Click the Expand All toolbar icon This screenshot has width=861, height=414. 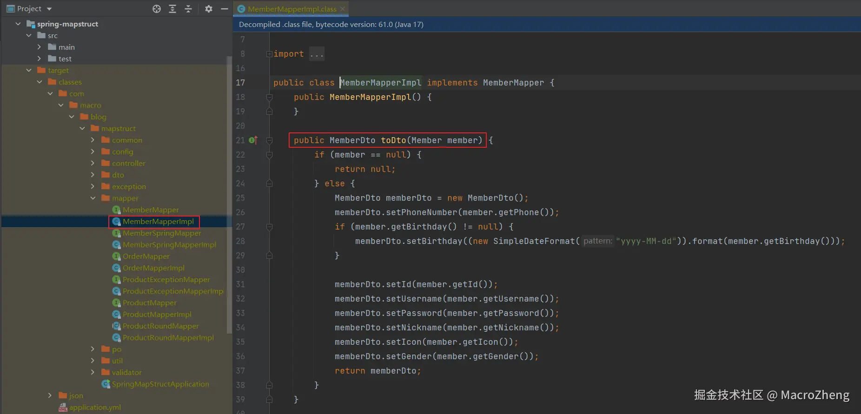(x=172, y=9)
